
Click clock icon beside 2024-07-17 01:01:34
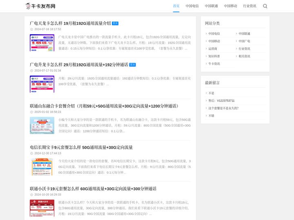click(x=31, y=70)
